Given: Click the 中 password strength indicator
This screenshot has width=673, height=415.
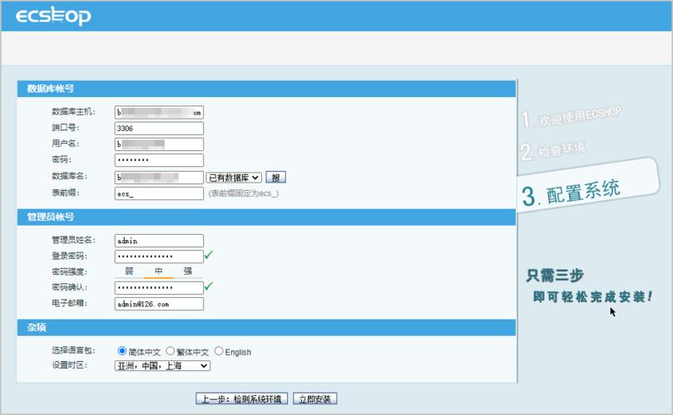Looking at the screenshot, I should (x=158, y=271).
